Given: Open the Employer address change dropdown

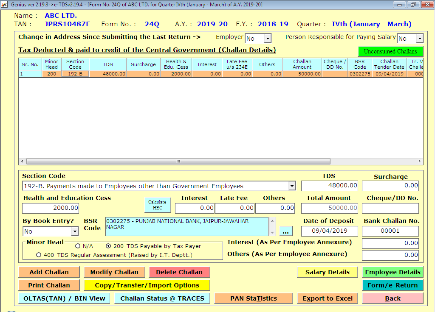Looking at the screenshot, I should (x=267, y=39).
